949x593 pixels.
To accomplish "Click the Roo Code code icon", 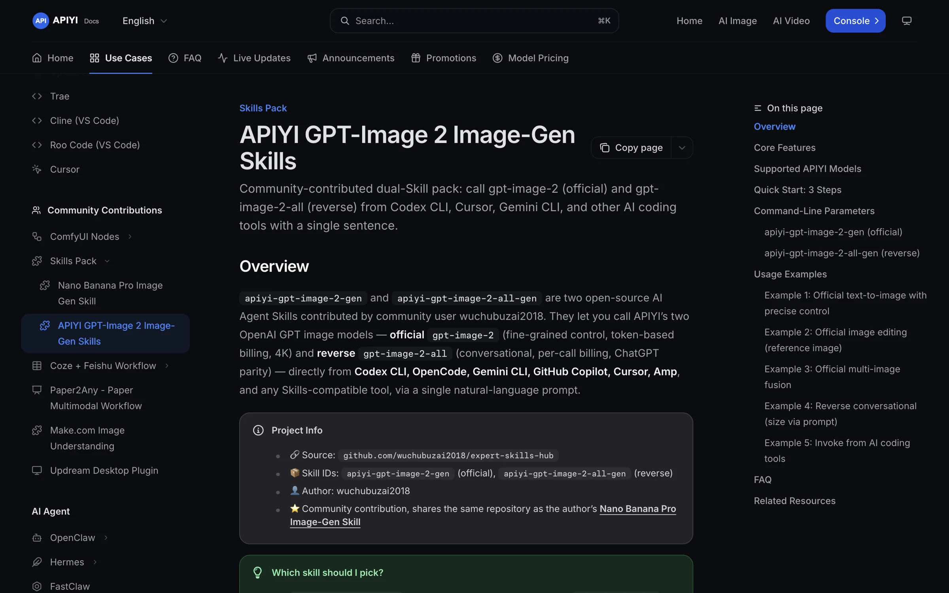I will 37,145.
